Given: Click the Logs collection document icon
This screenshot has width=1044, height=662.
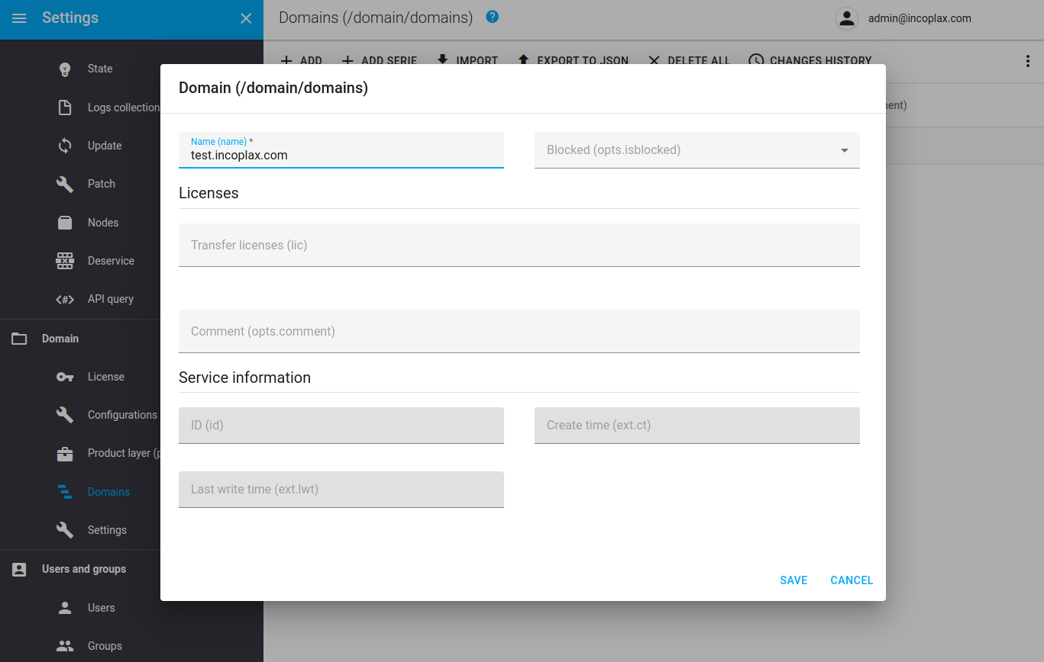Looking at the screenshot, I should [65, 108].
